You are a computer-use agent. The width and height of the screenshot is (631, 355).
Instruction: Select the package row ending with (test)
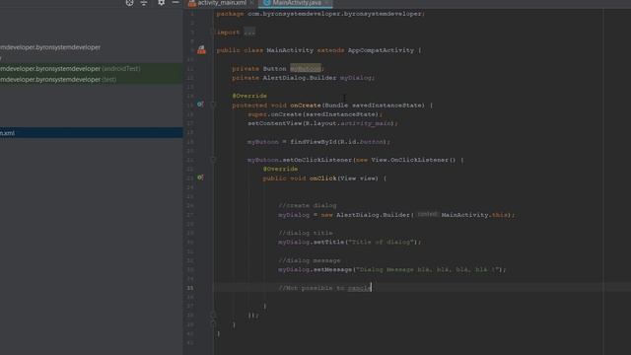pyautogui.click(x=92, y=79)
